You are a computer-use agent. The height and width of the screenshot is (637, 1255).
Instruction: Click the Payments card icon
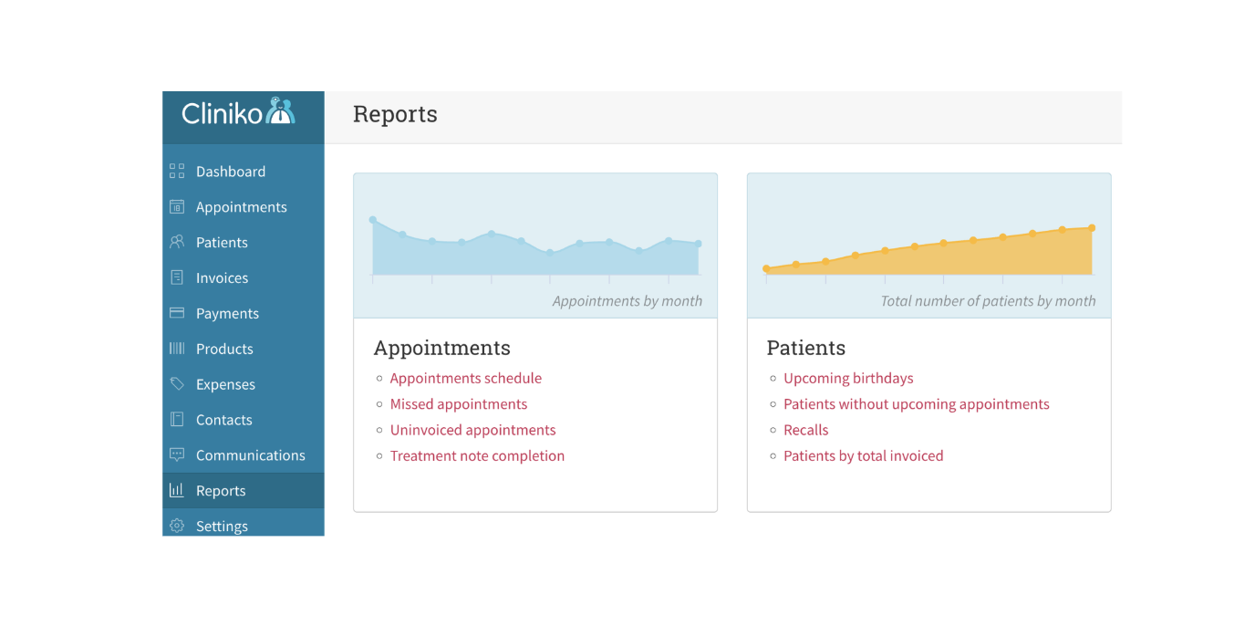177,313
